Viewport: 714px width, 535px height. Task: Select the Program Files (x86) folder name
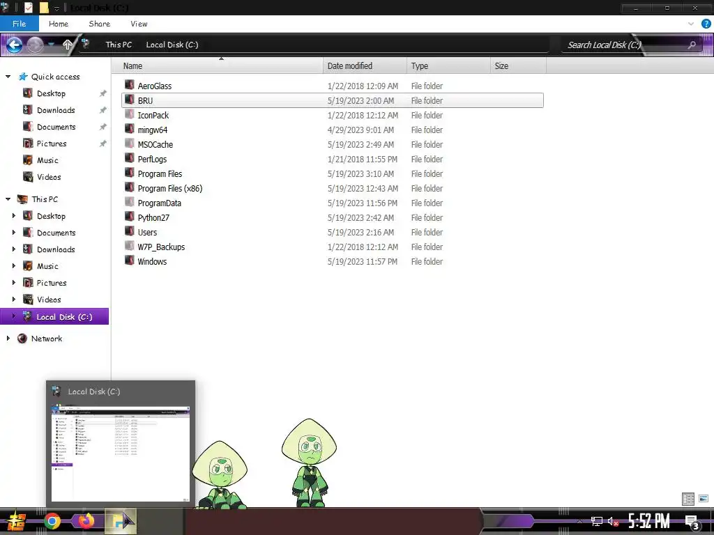[x=170, y=188]
